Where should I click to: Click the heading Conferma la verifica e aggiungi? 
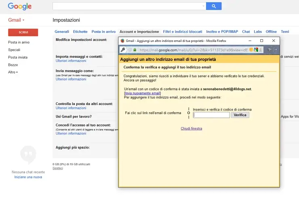click(167, 67)
